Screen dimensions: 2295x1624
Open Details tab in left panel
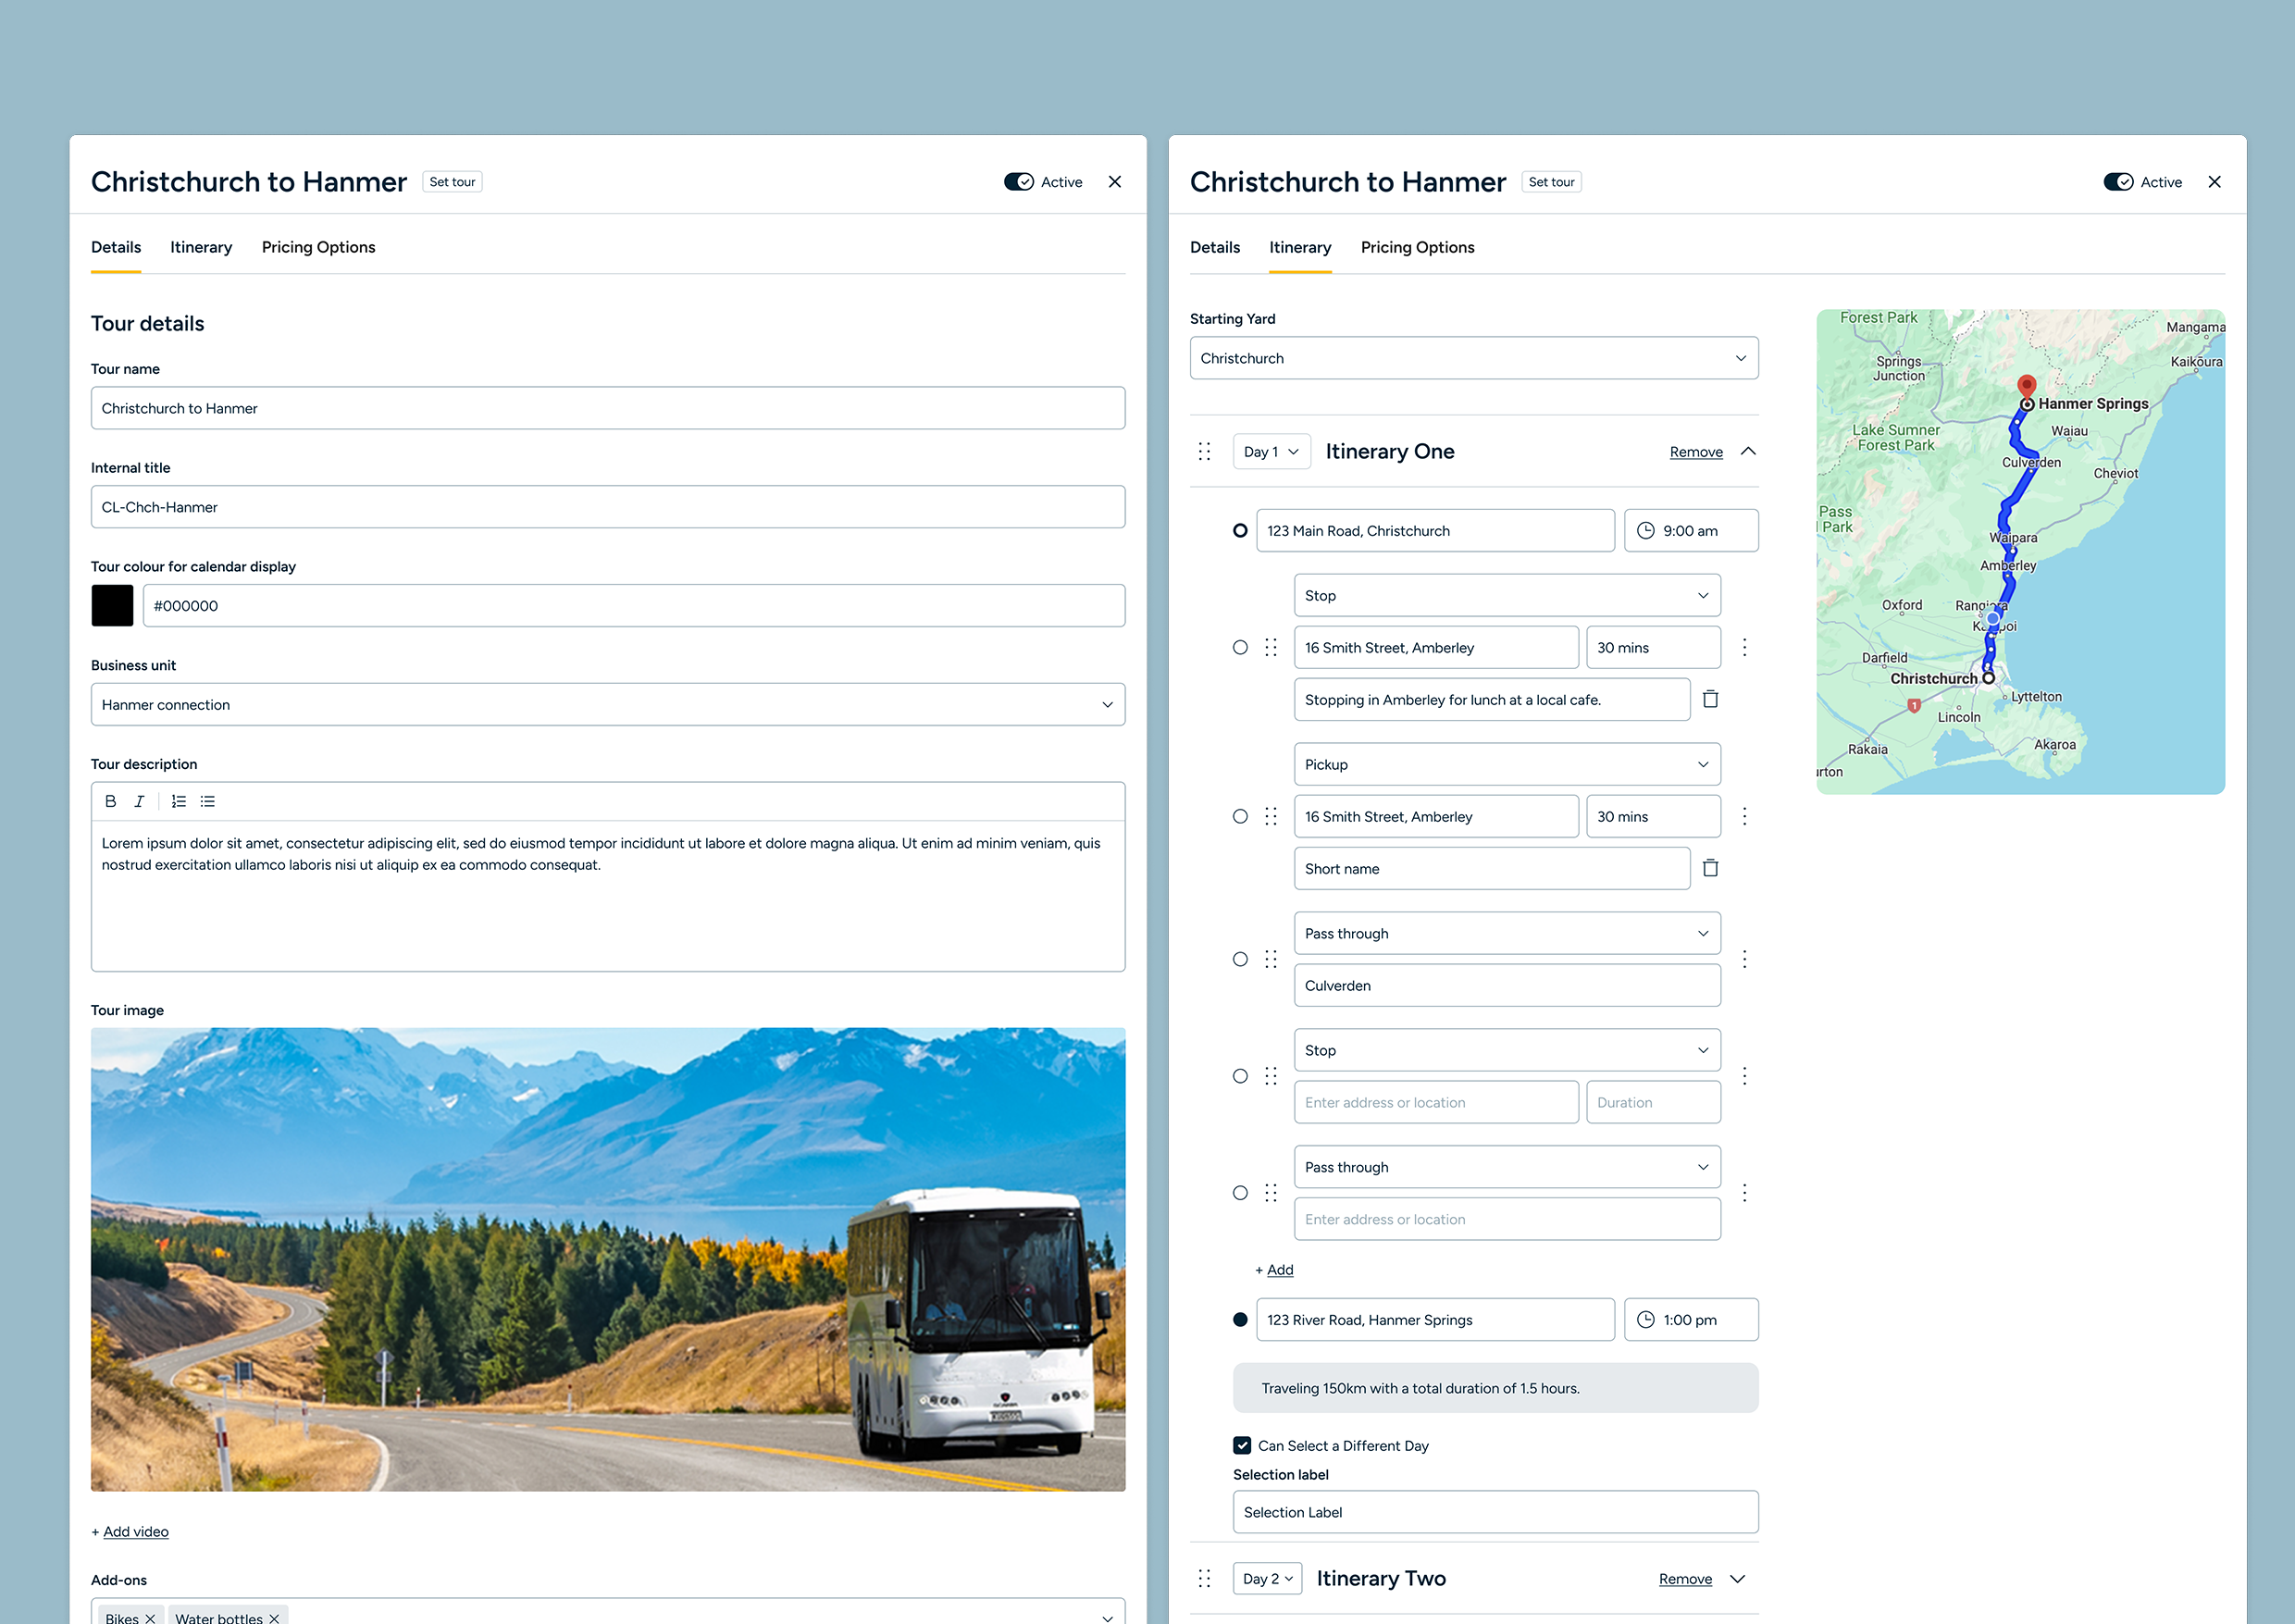pos(116,247)
